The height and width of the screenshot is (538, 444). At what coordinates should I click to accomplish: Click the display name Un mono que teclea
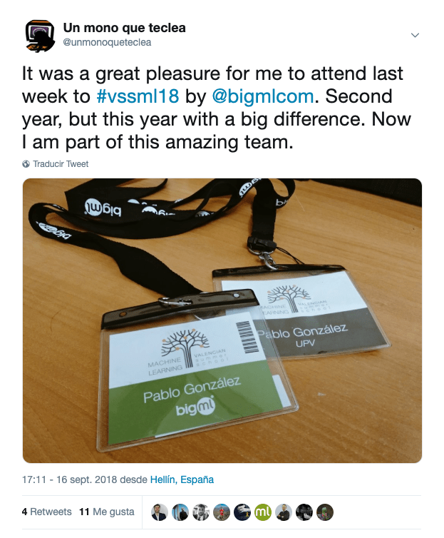(x=124, y=28)
